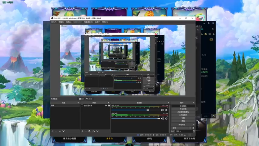Click the 滤镜 filters button above the panels
Image resolution: width=259 pixels, height=146 pixels.
pos(89,99)
